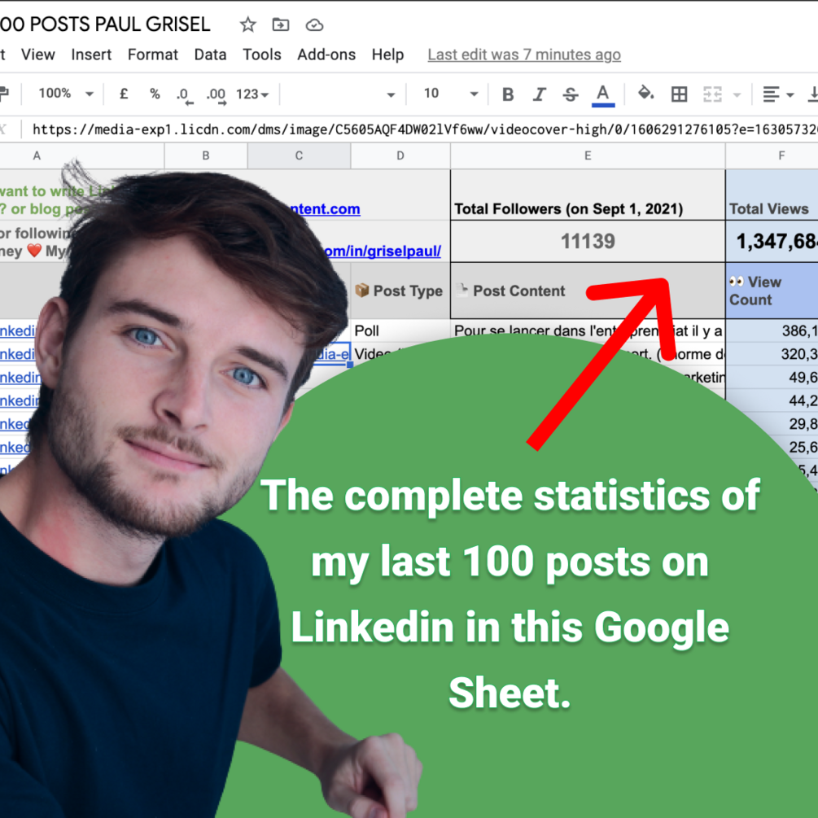The image size is (818, 818).
Task: Click the 44,2 view count cell
Action: 772,400
